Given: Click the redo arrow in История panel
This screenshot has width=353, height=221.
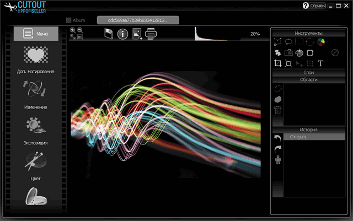Looking at the screenshot, I should [x=278, y=148].
